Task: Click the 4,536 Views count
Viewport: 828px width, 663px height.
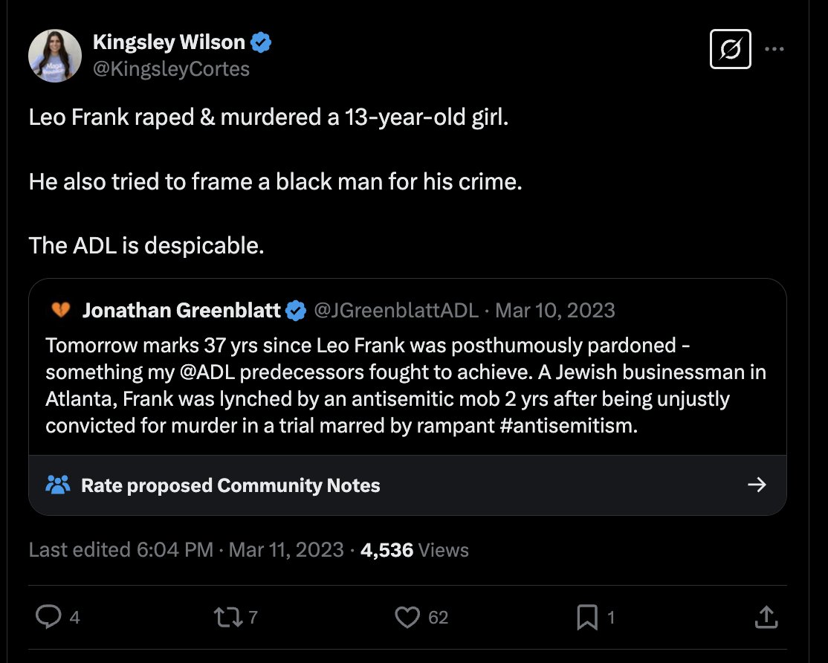Action: coord(414,550)
